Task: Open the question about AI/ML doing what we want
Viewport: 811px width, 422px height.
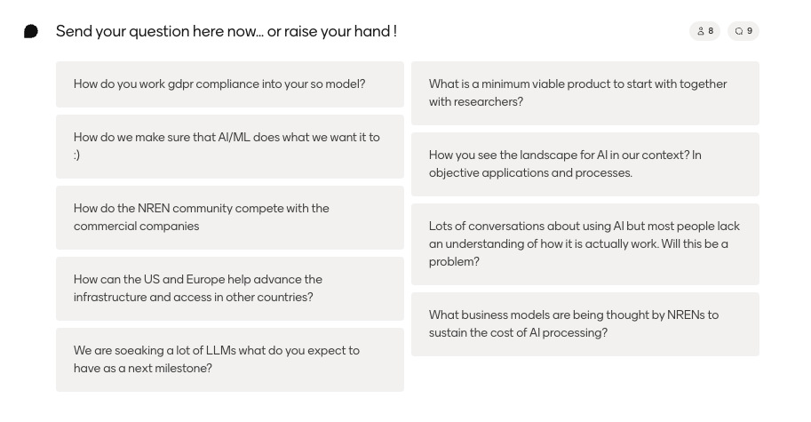Action: (229, 147)
